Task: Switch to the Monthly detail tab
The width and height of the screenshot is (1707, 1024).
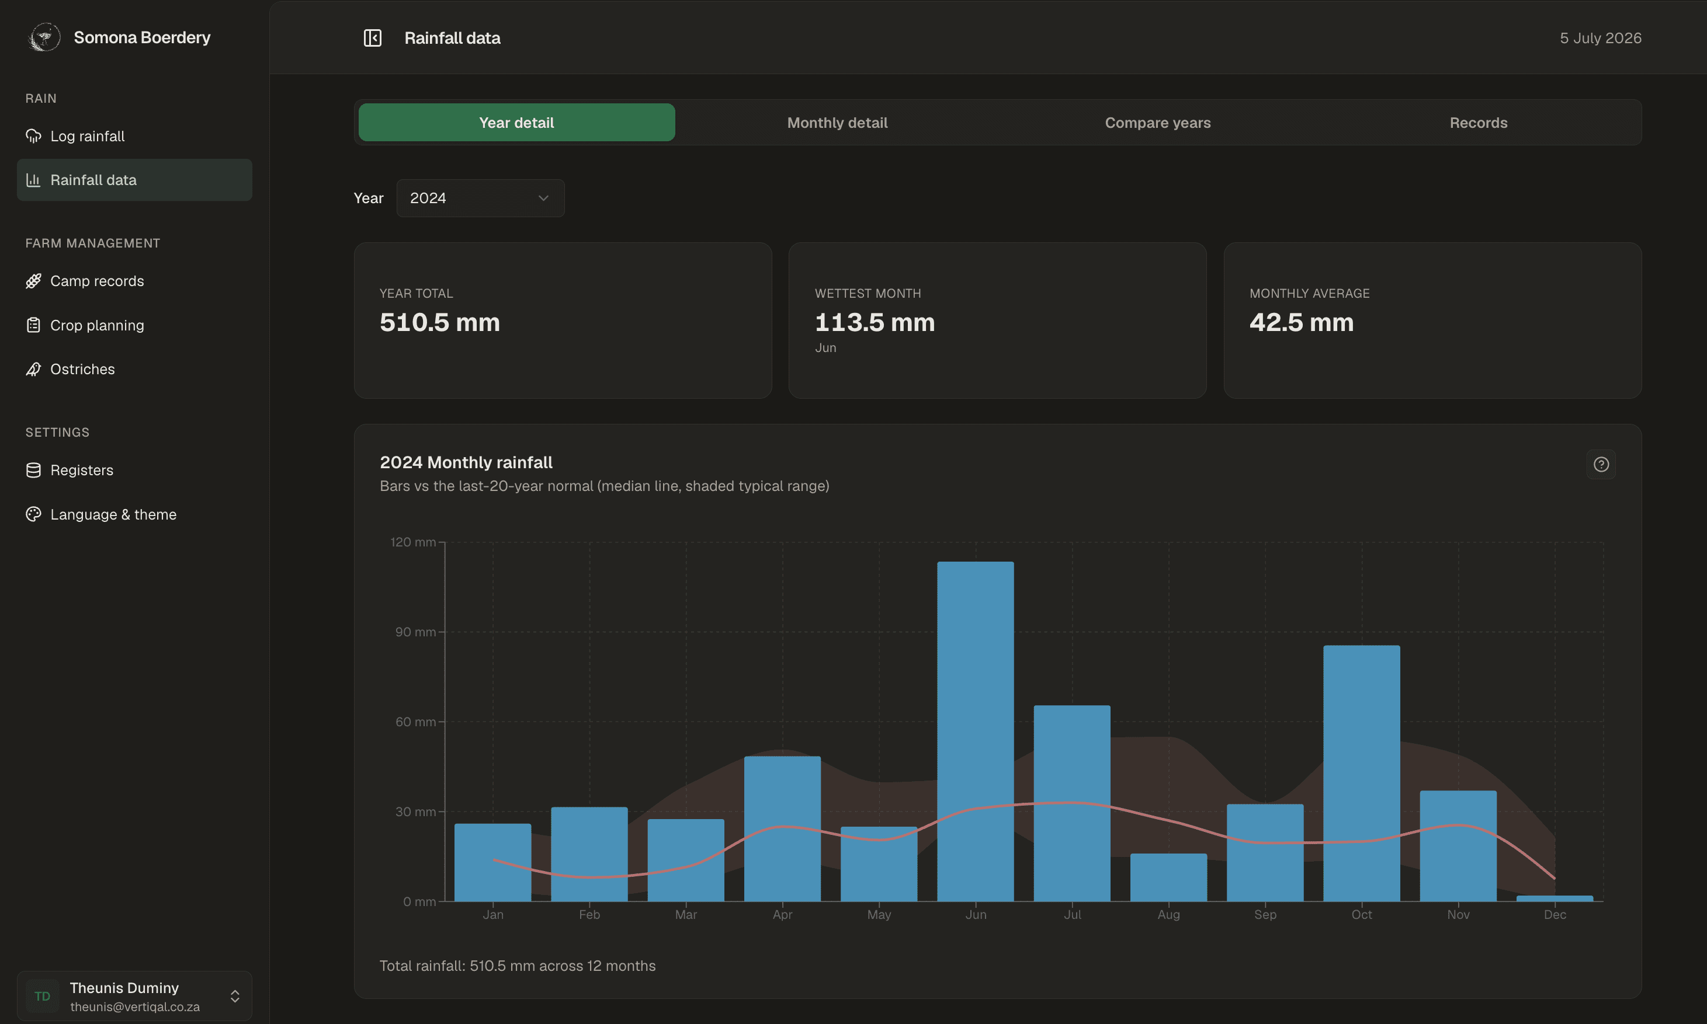Action: coord(837,123)
